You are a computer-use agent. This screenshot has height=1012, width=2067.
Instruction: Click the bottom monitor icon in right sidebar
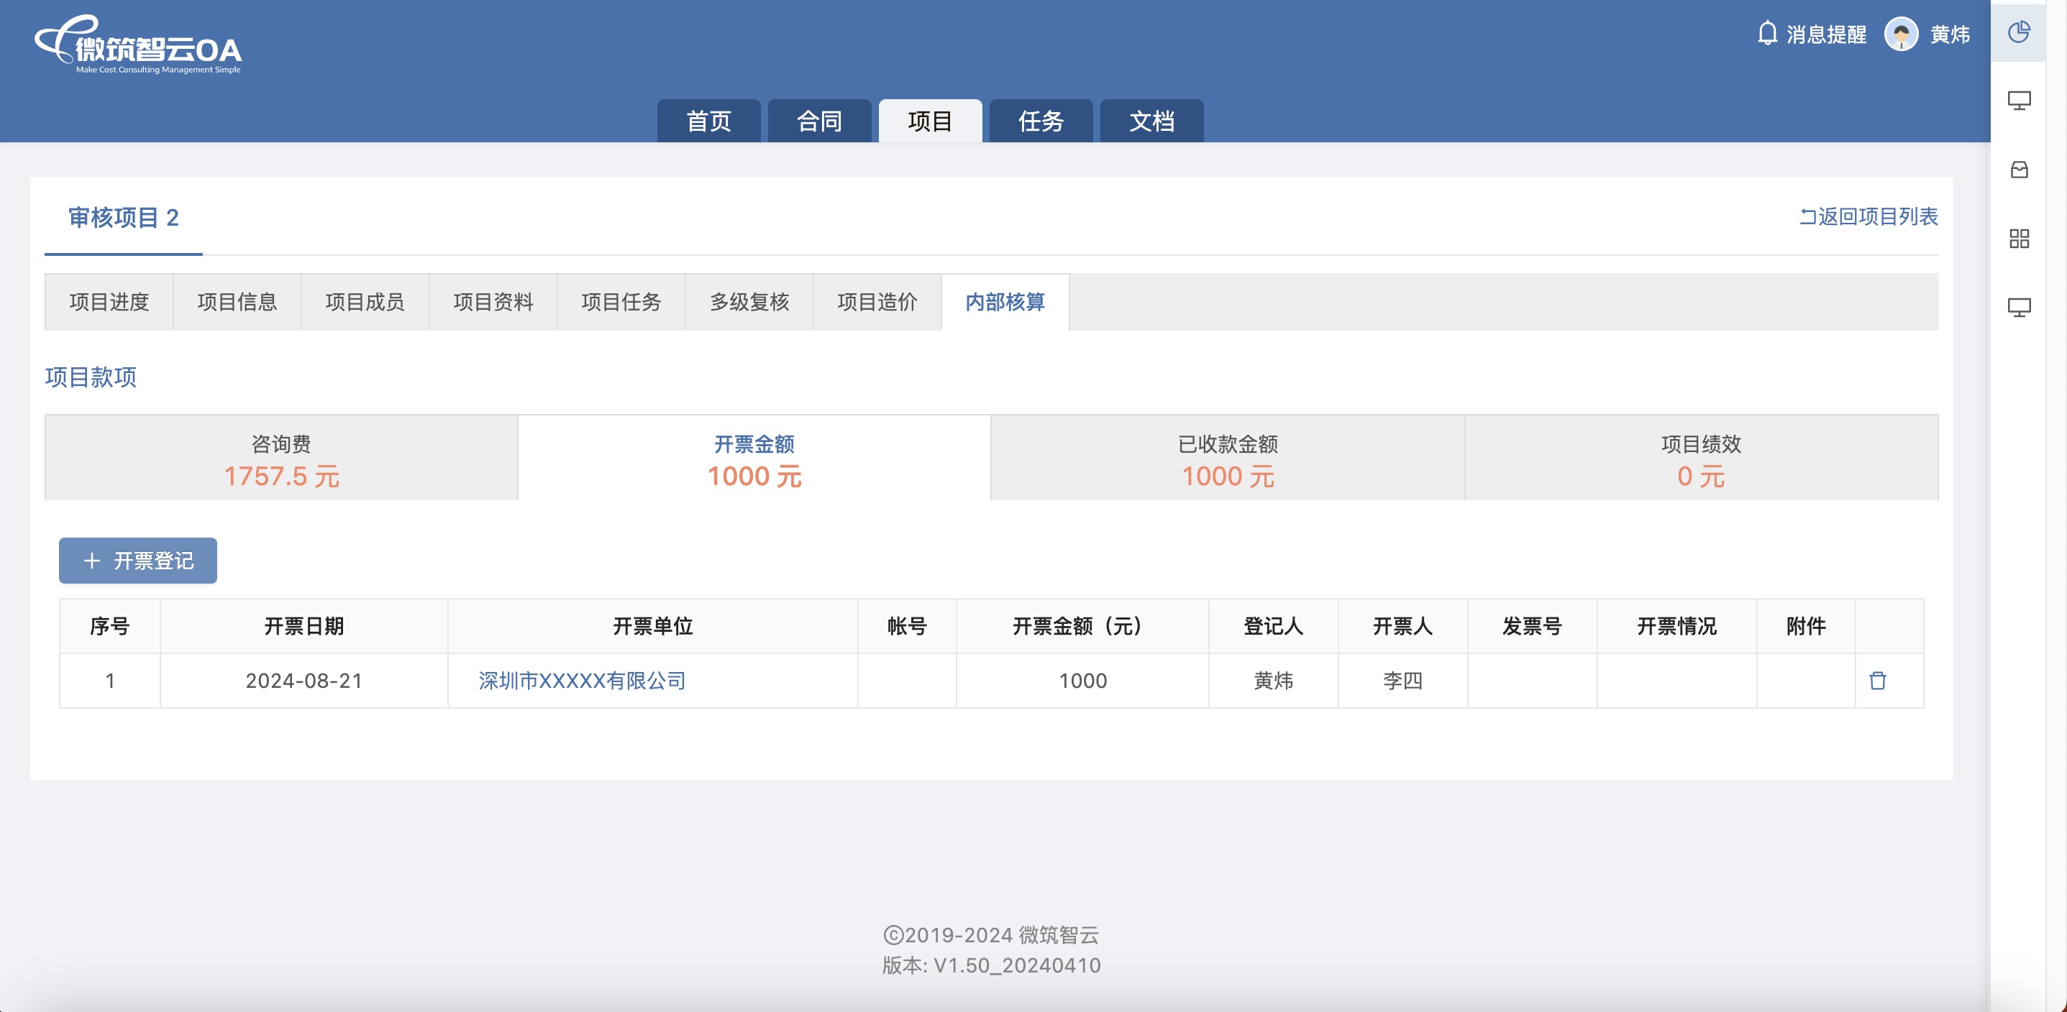pyautogui.click(x=2018, y=307)
